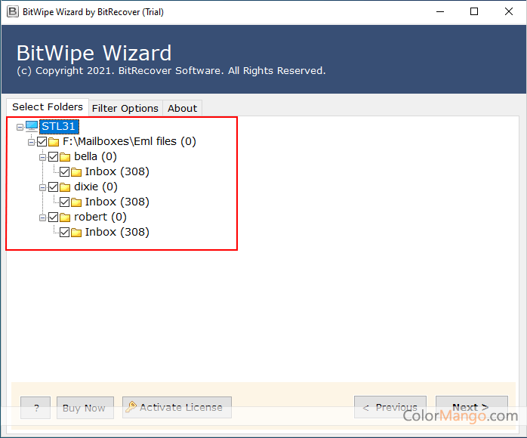Uncheck the Inbox checkbox under dixie
527x438 pixels.
click(64, 202)
